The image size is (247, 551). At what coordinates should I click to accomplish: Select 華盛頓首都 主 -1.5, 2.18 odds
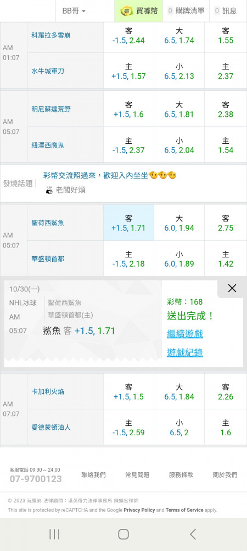(x=128, y=258)
